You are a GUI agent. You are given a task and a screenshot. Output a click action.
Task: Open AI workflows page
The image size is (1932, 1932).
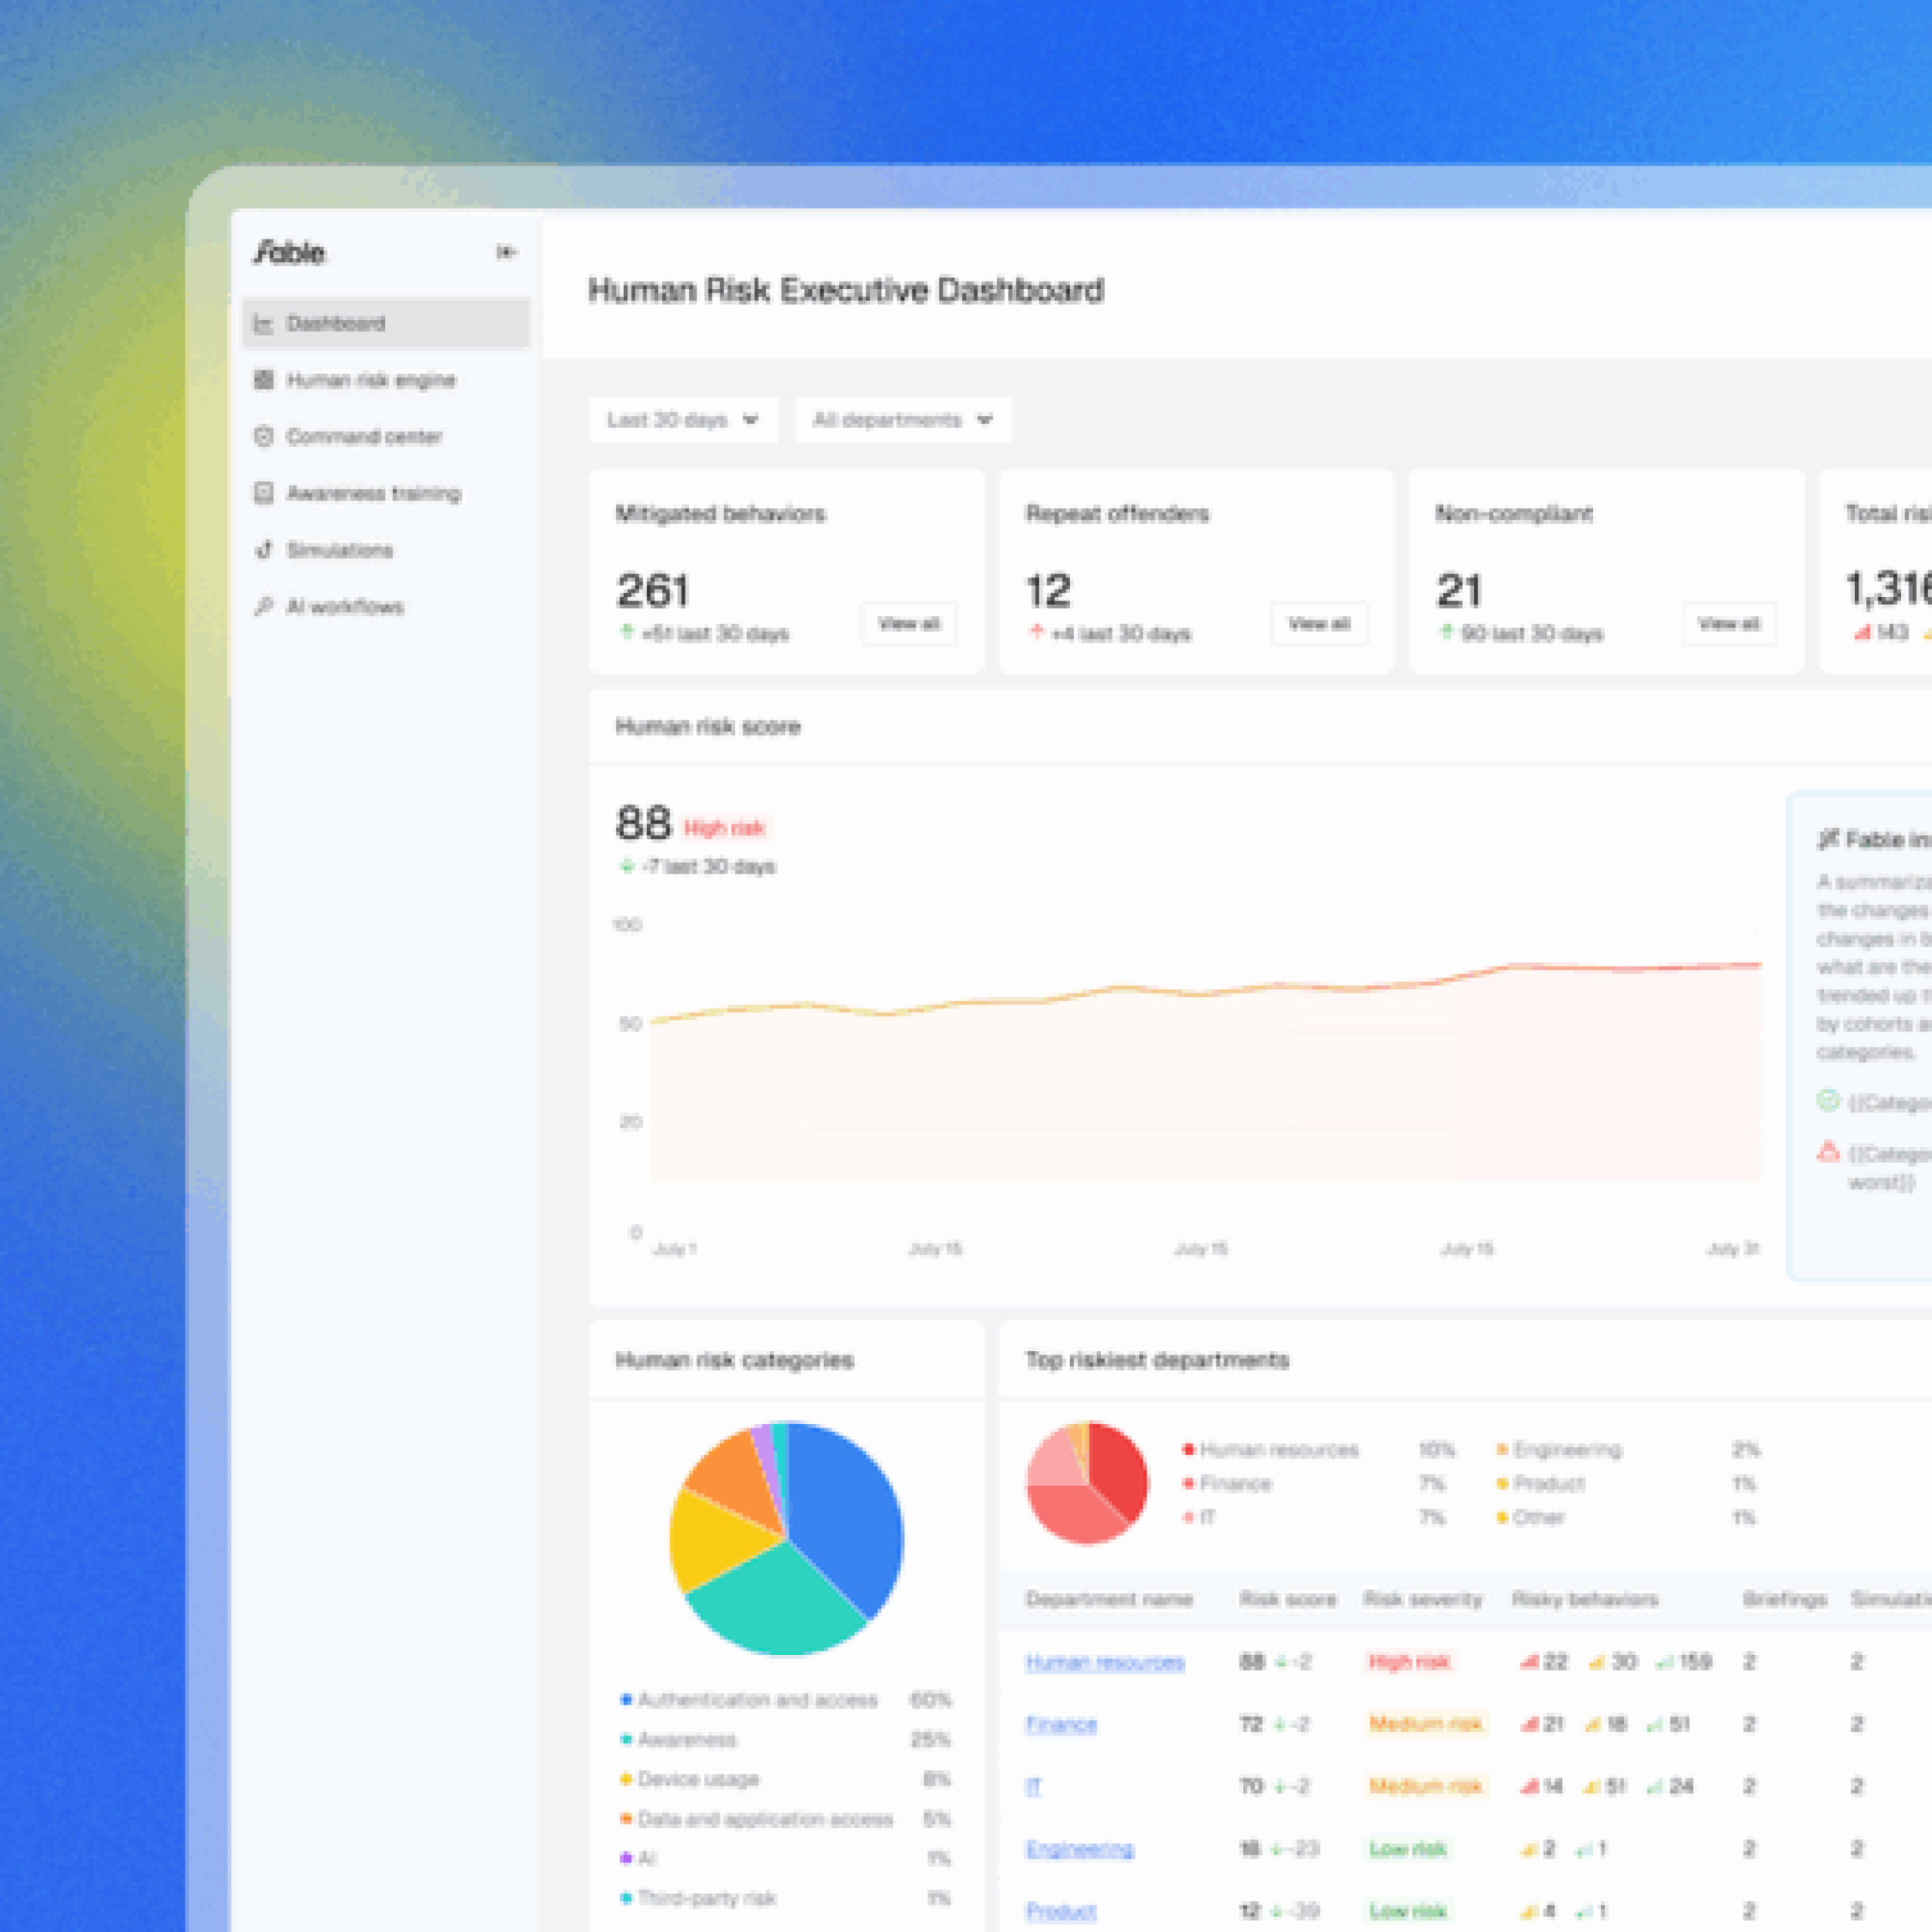click(386, 607)
